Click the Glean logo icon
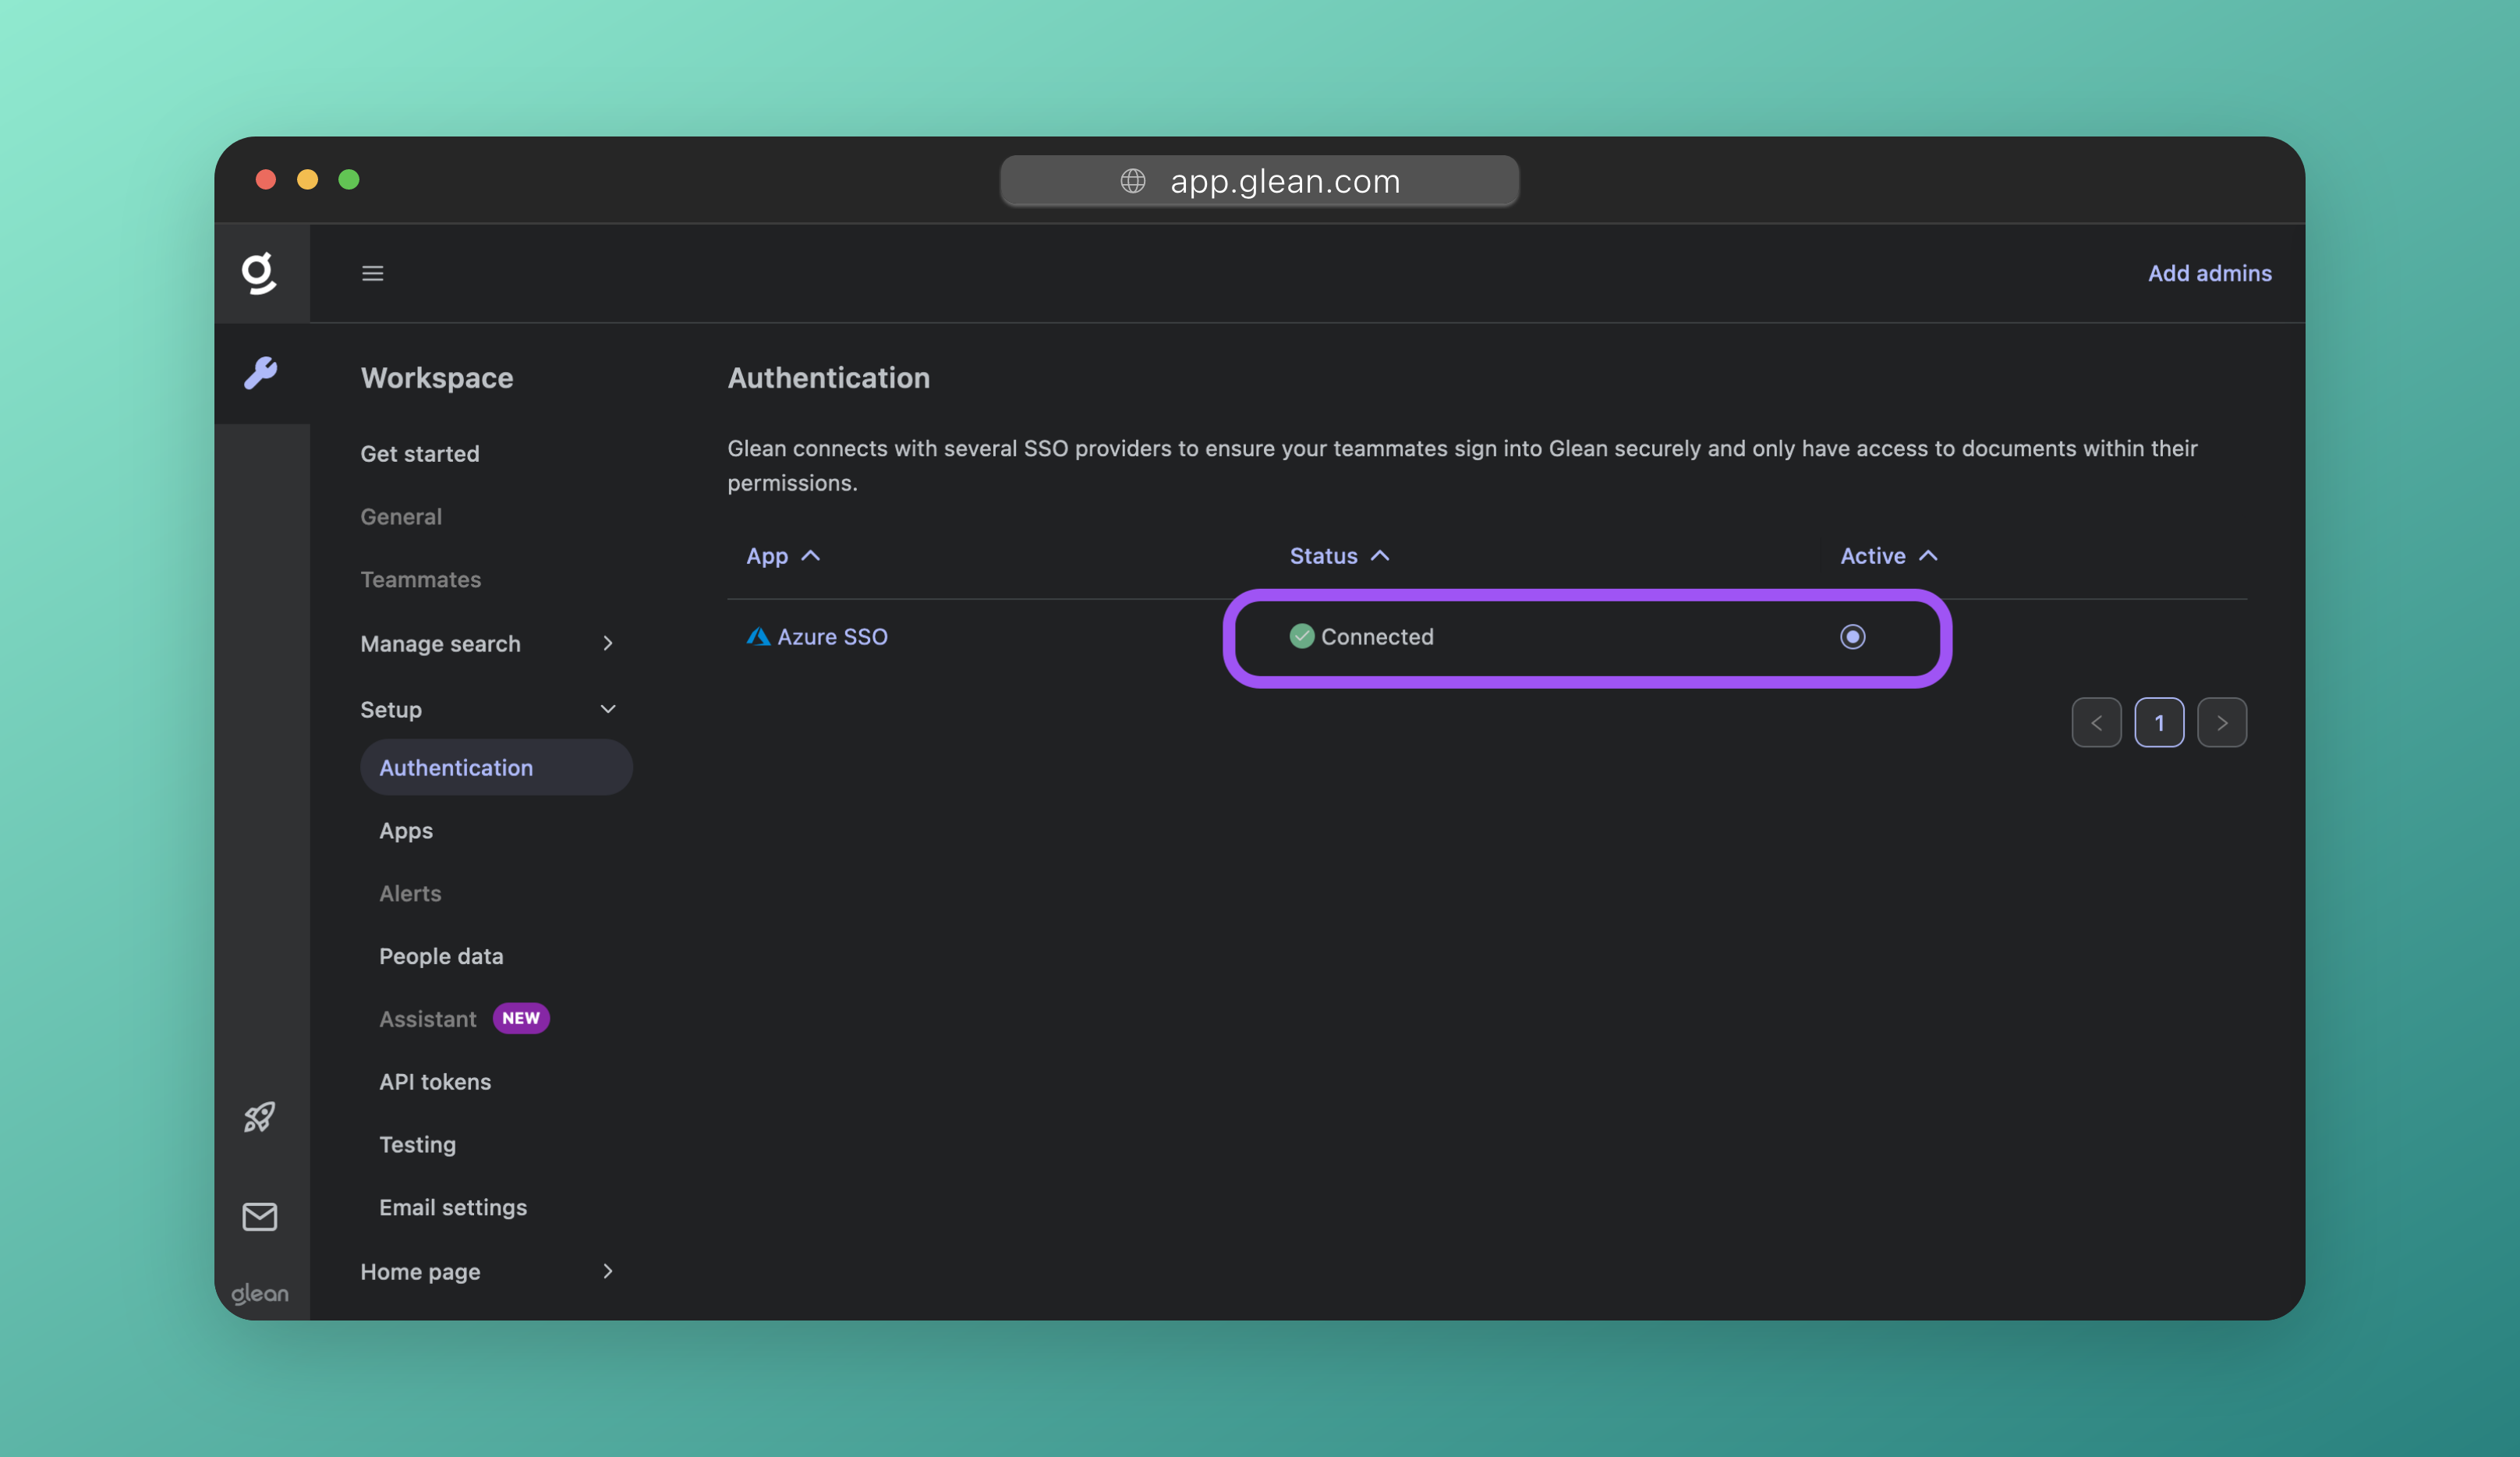This screenshot has width=2520, height=1457. pos(259,273)
